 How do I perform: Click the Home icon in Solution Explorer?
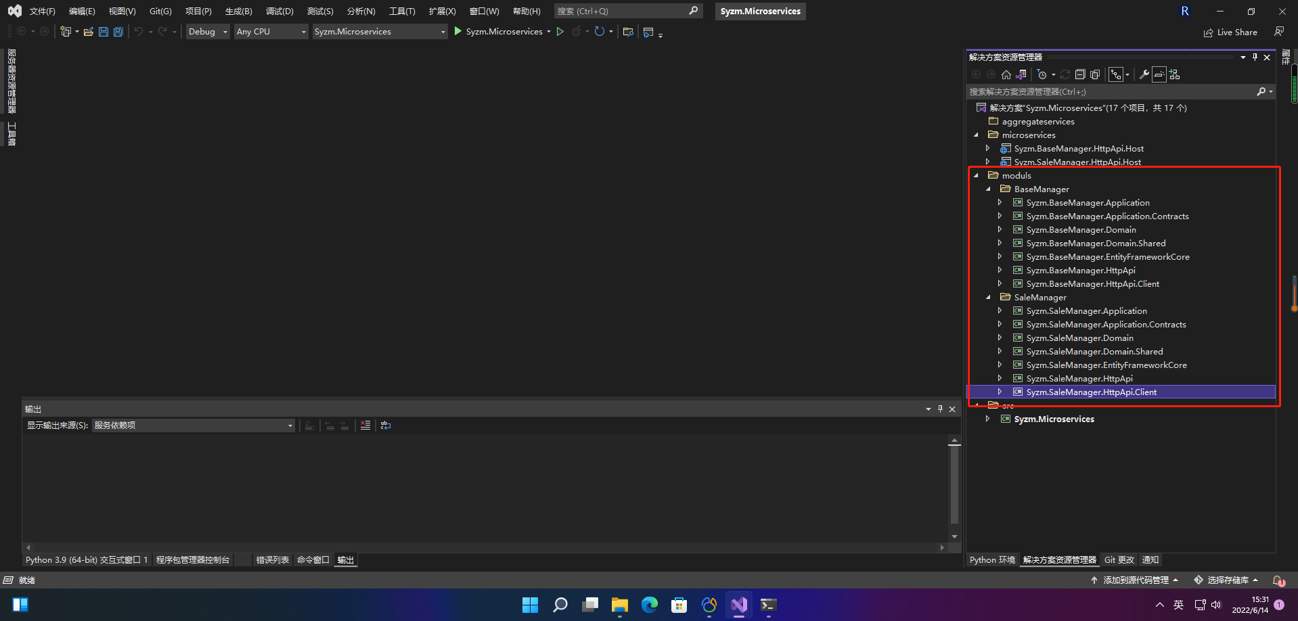click(1006, 74)
